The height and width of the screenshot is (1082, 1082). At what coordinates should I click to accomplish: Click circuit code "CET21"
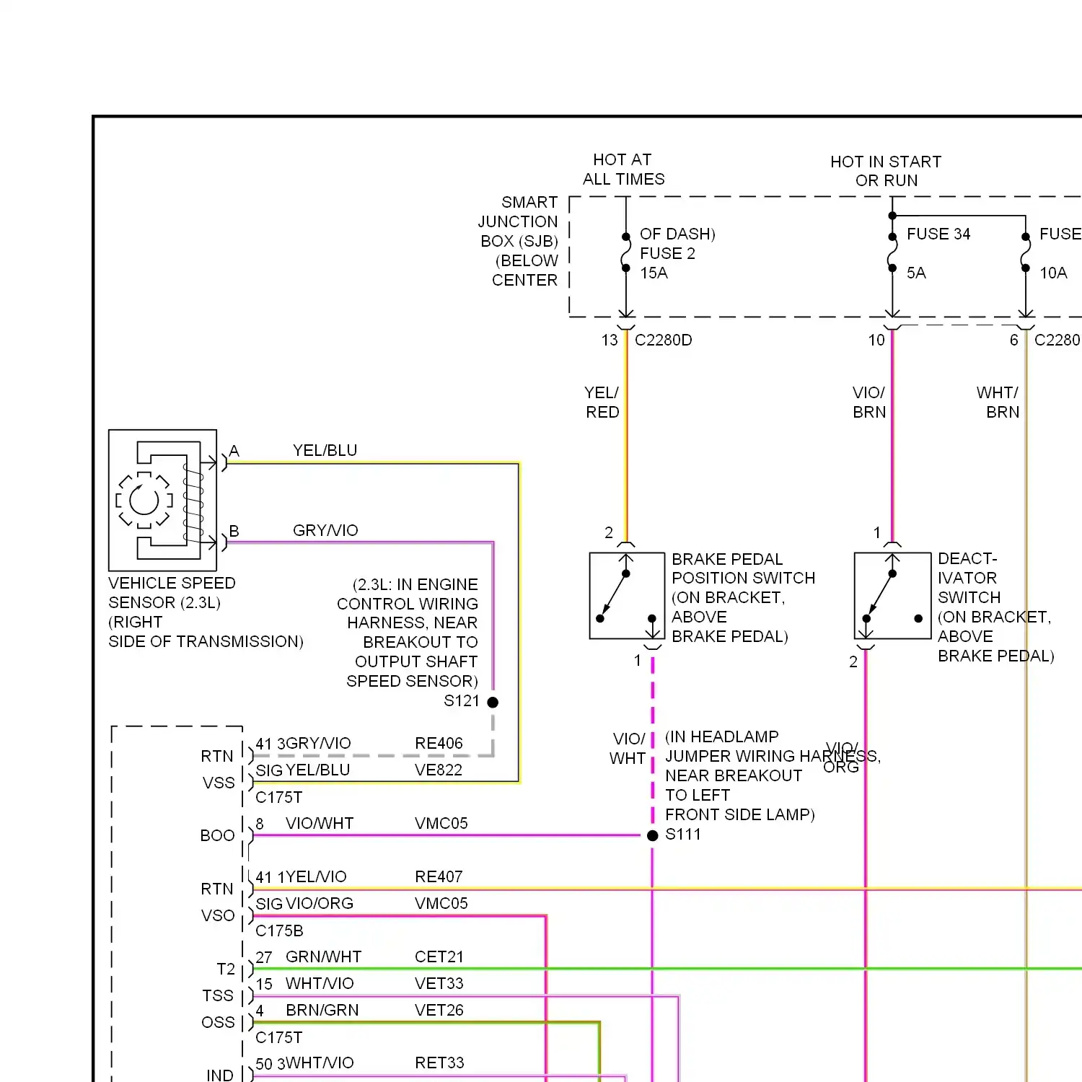439,956
